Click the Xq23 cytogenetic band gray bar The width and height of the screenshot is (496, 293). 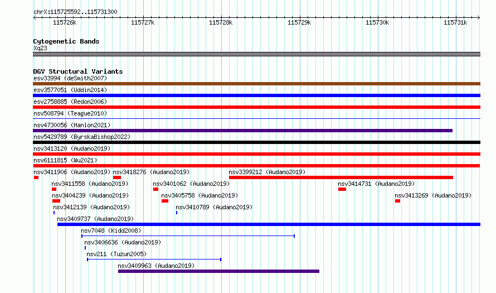256,54
